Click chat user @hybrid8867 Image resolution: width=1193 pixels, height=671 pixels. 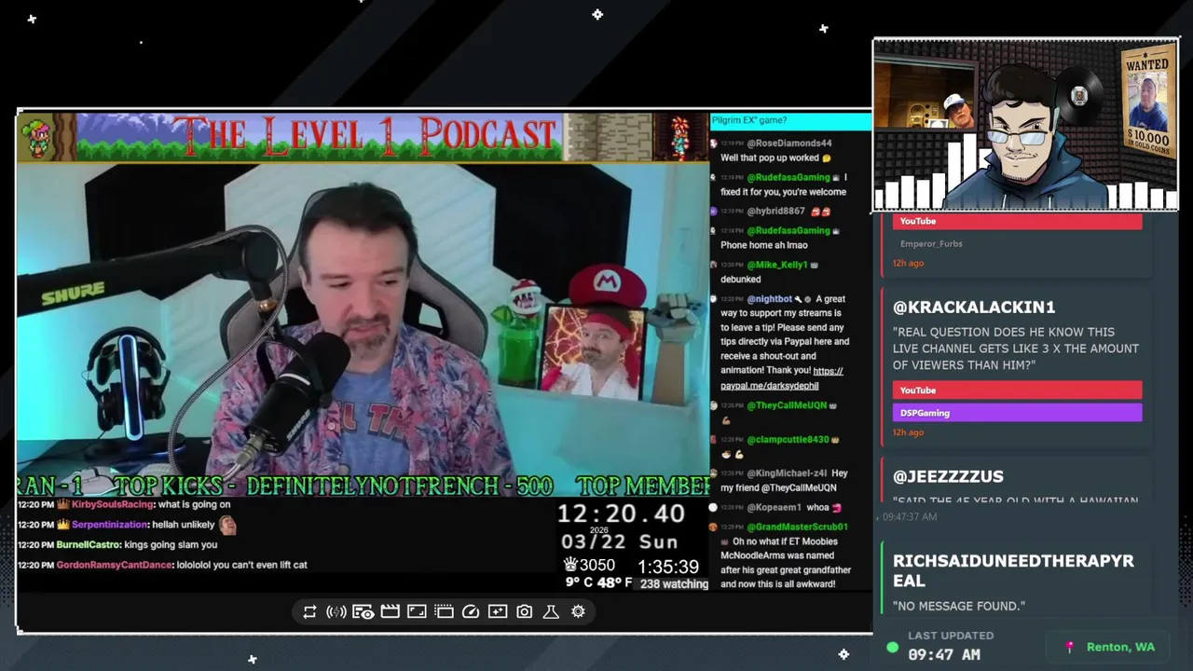pos(775,212)
